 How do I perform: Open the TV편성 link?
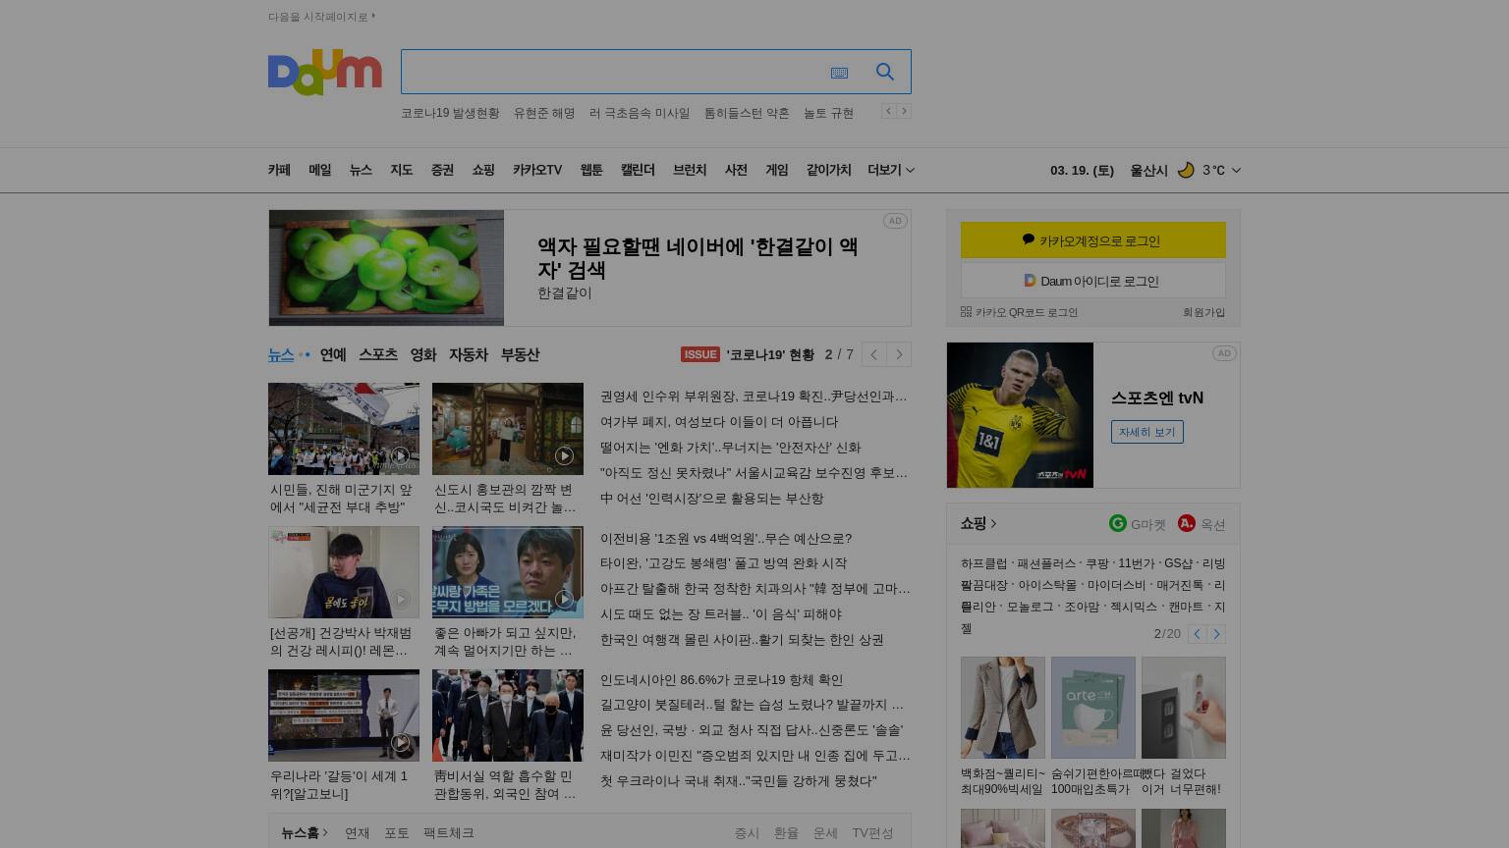872,832
